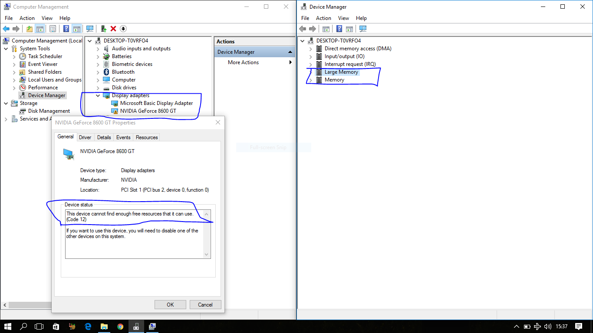Expand Audio inputs and outputs category
Viewport: 593px width, 333px height.
coord(98,49)
